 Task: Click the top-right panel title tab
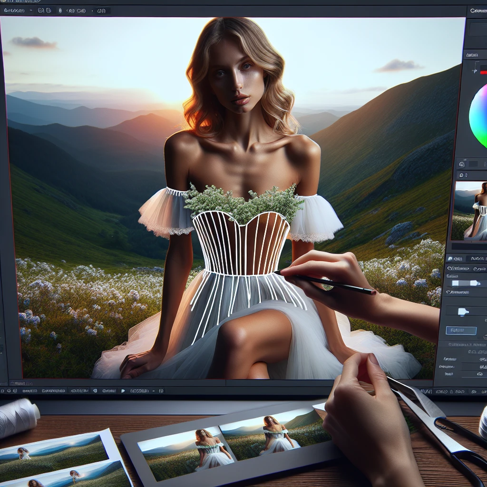477,10
